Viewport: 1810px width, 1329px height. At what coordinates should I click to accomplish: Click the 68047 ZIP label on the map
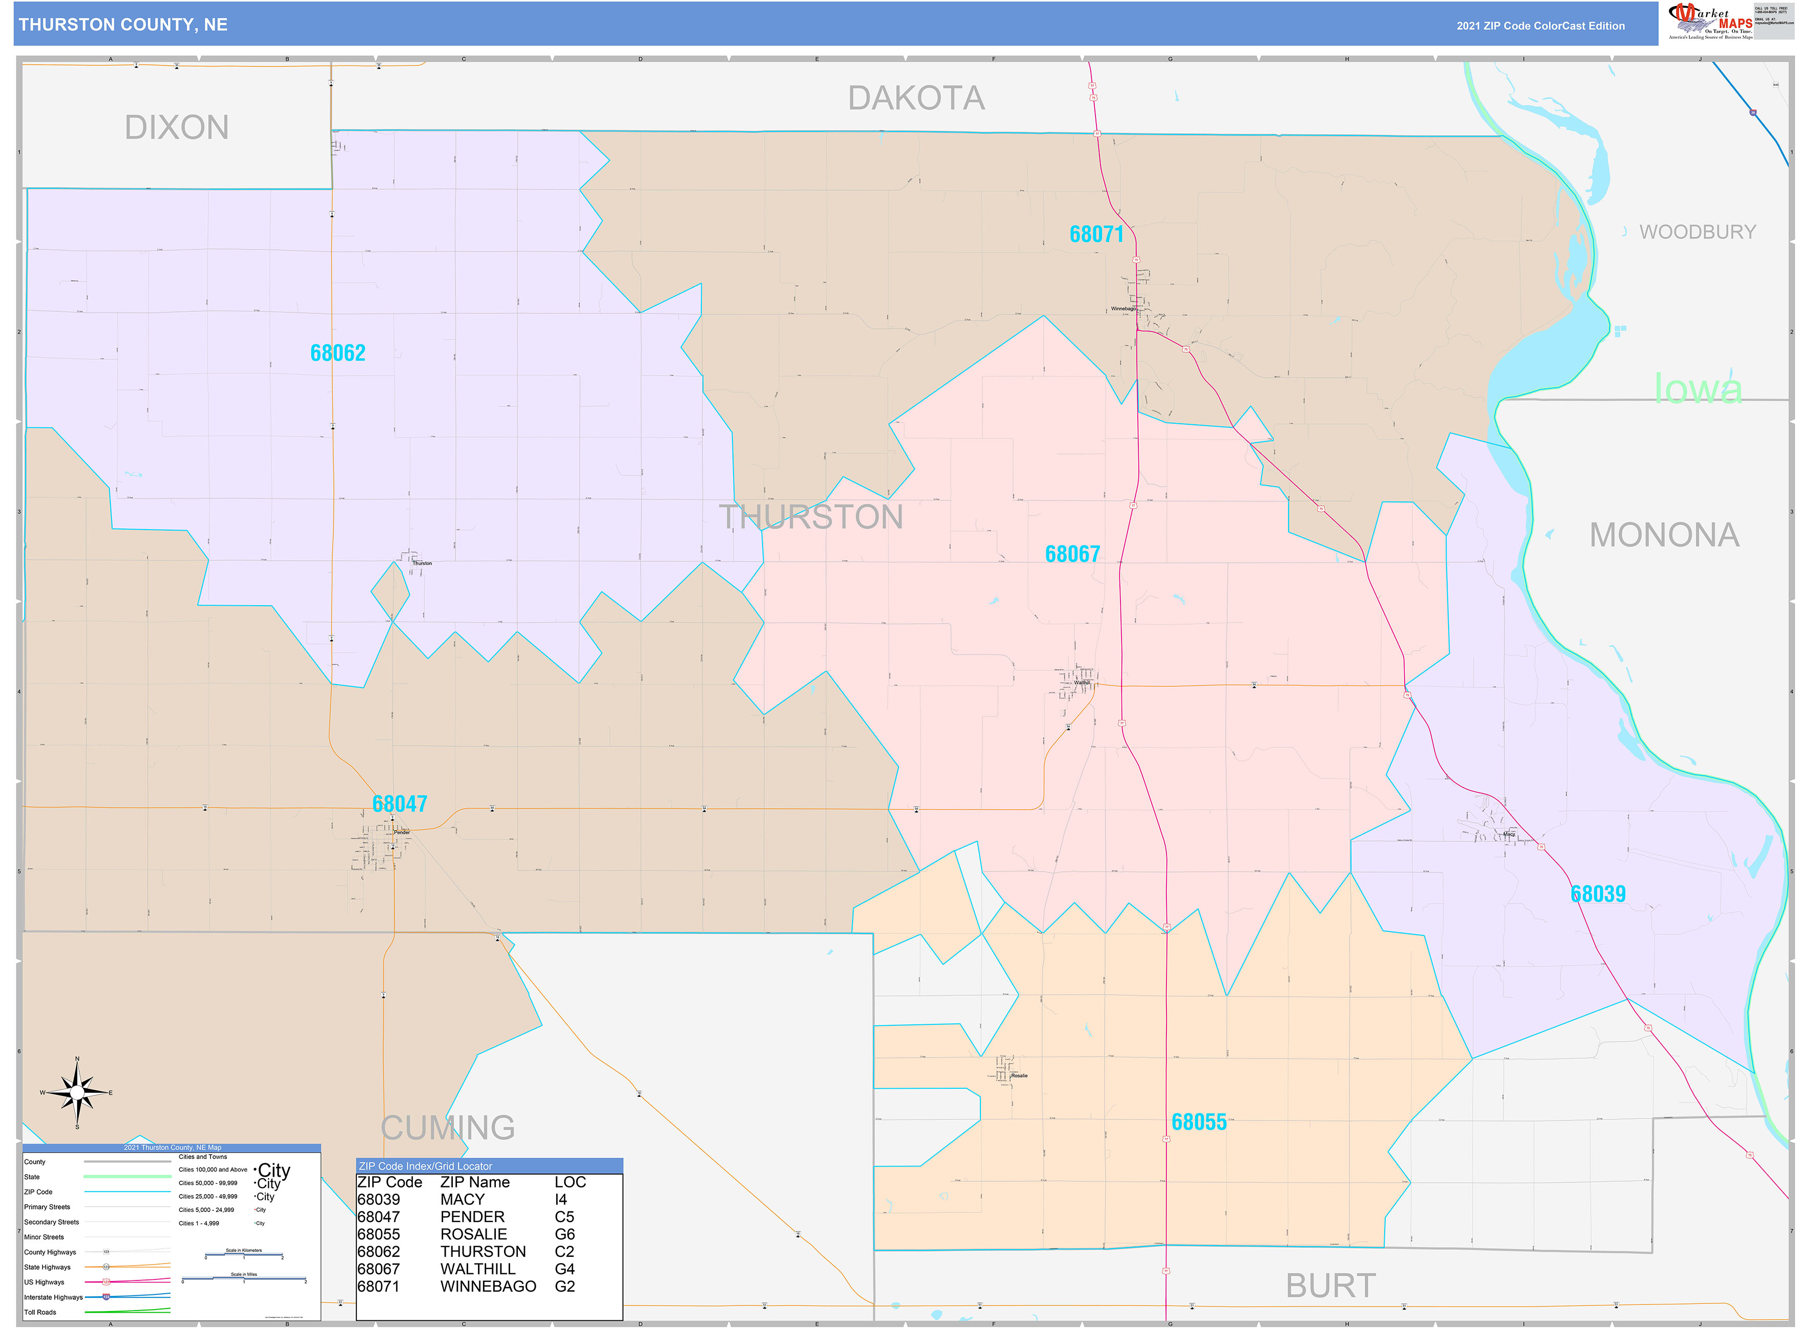[400, 804]
